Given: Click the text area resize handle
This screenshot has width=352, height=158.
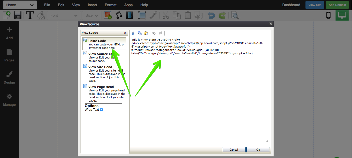Looking at the screenshot, I should point(267,141).
